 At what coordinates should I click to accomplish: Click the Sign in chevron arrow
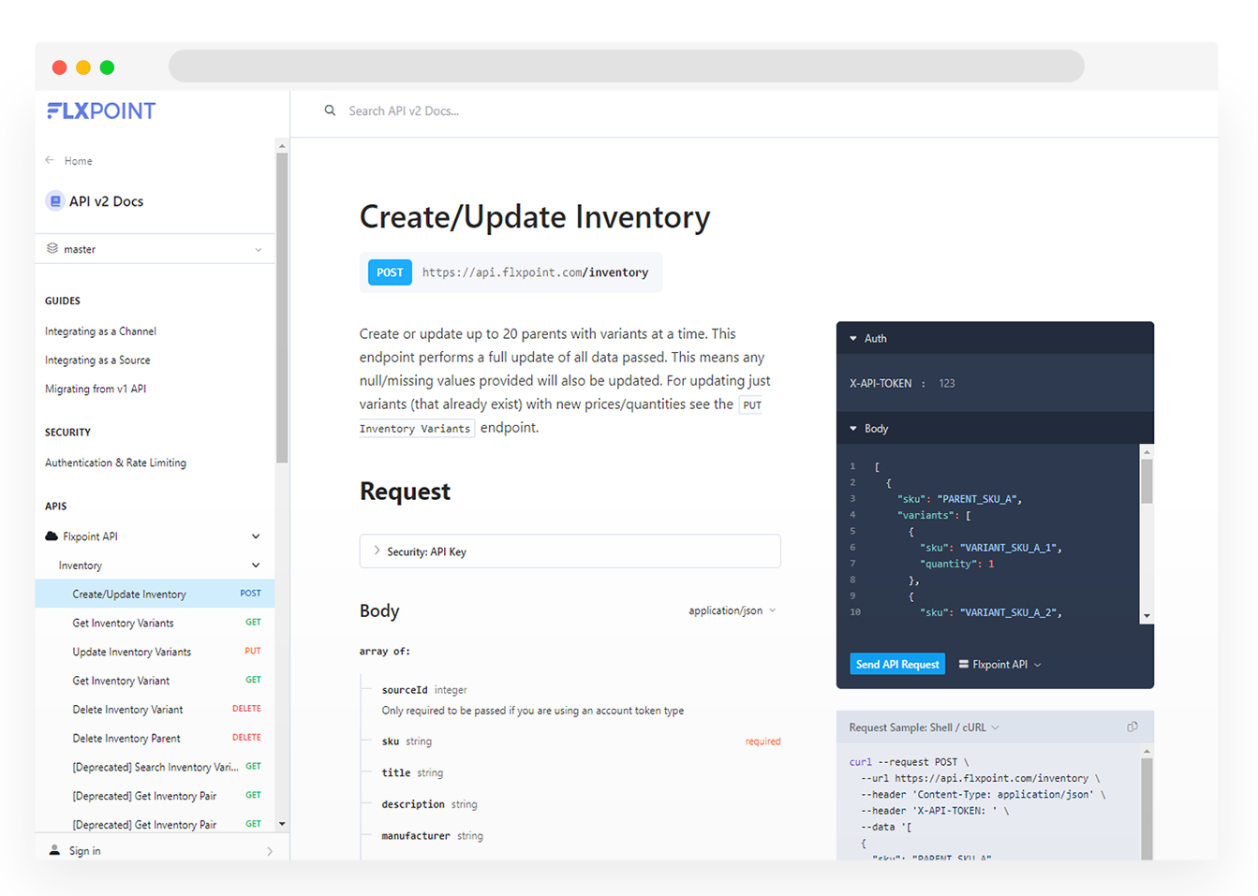point(270,851)
